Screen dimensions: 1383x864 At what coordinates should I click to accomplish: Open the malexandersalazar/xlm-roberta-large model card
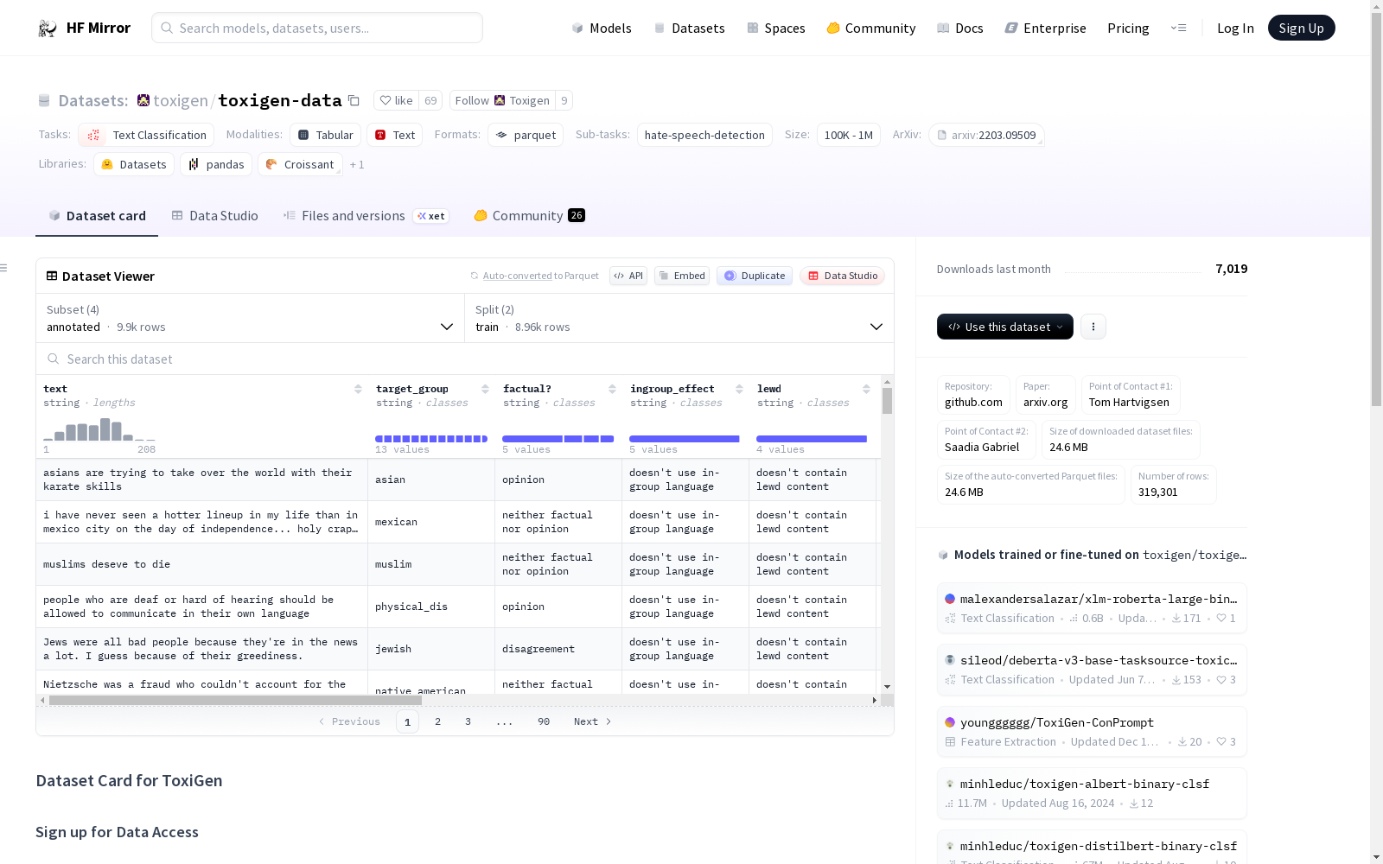[1092, 608]
